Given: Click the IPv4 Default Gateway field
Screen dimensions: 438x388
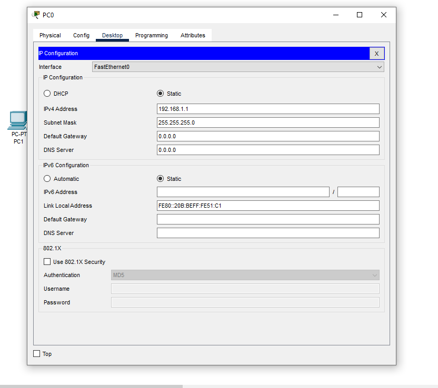Looking at the screenshot, I should point(268,136).
